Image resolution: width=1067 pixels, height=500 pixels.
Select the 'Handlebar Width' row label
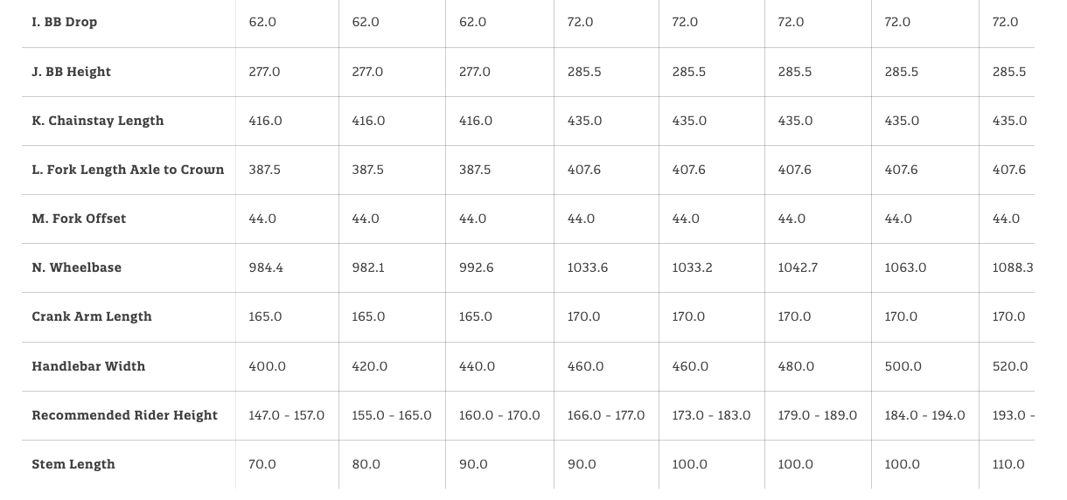click(x=88, y=366)
